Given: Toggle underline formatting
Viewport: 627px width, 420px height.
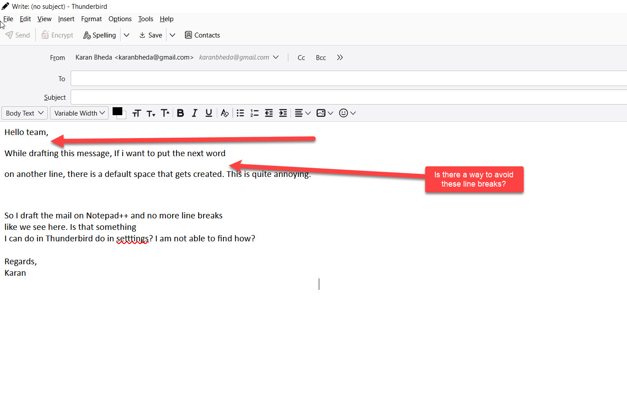Looking at the screenshot, I should click(x=209, y=113).
